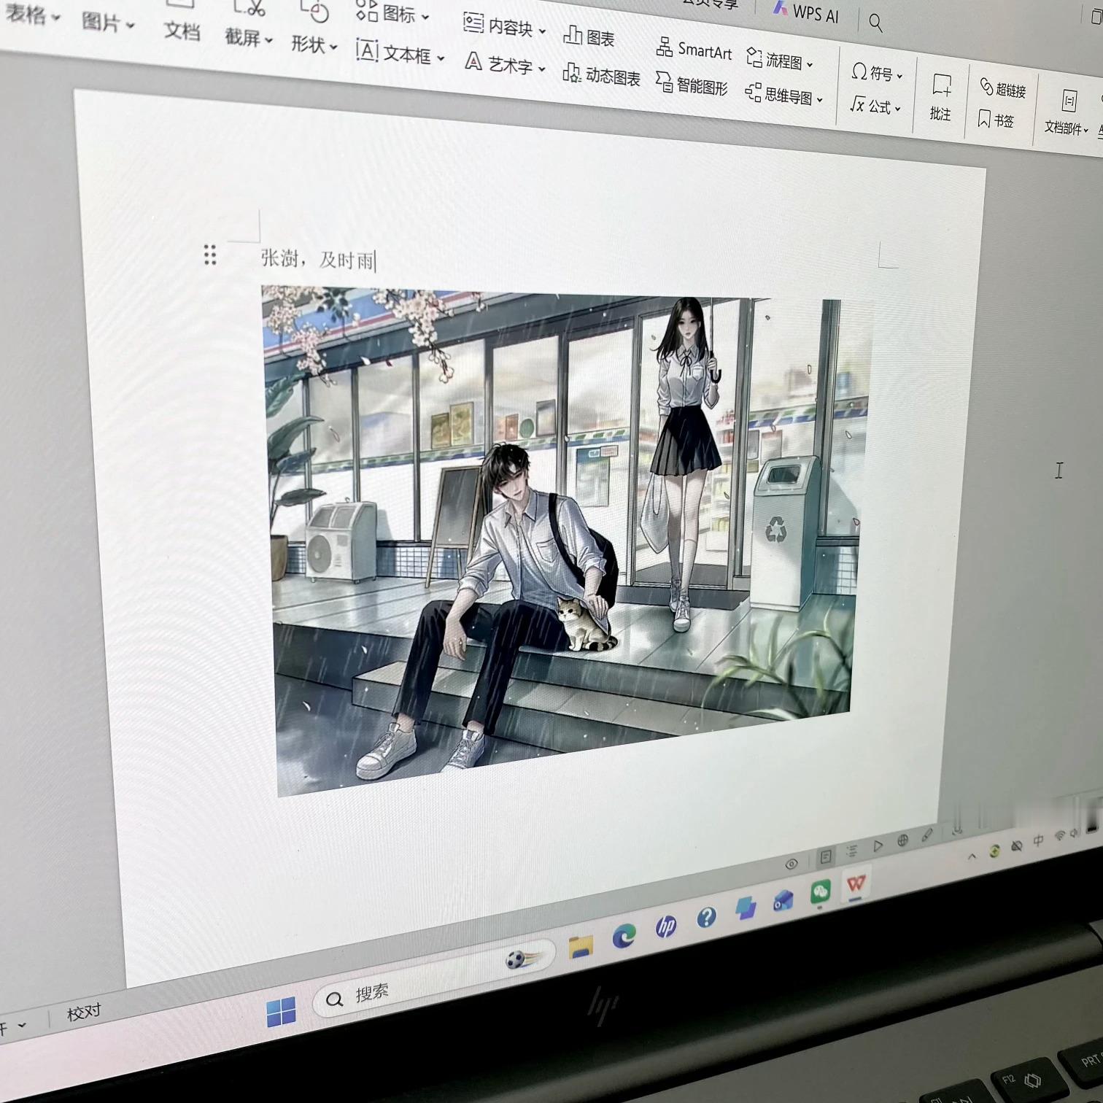Open the 符号 symbol menu
This screenshot has width=1103, height=1103.
pos(877,73)
